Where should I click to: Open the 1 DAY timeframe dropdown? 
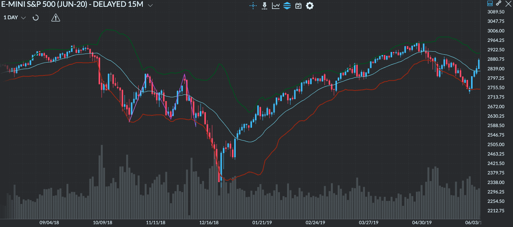[13, 18]
